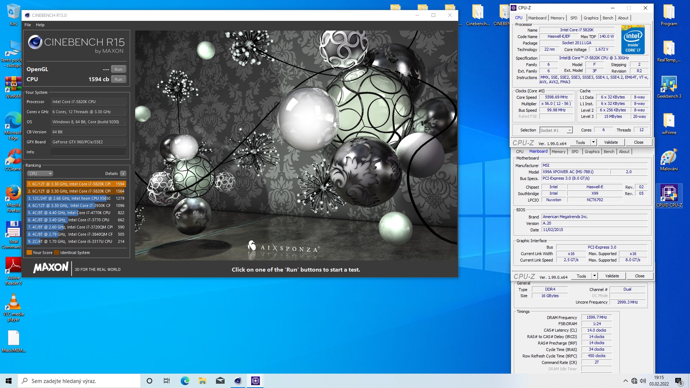Switch to Memory tab in top CPU-Z
This screenshot has height=388, width=690.
pyautogui.click(x=557, y=18)
